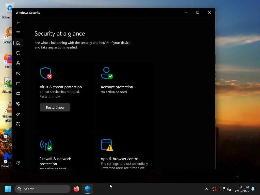Screen dimensions: 260x195
Task: Click the taskbar Search box
Action: [42, 189]
